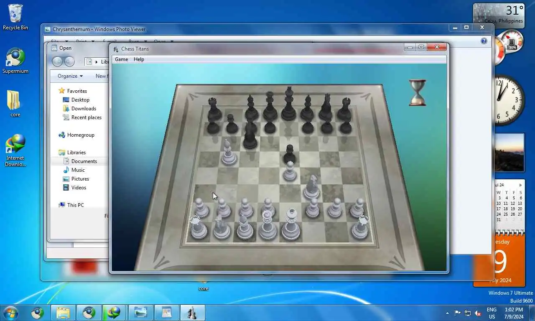
Task: Select the black bishop on c8
Action: (x=251, y=108)
